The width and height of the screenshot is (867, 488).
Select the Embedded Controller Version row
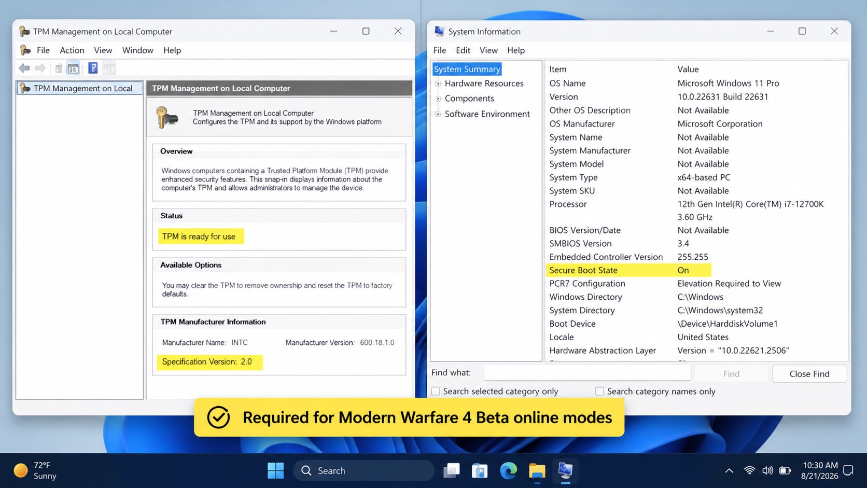(696, 257)
